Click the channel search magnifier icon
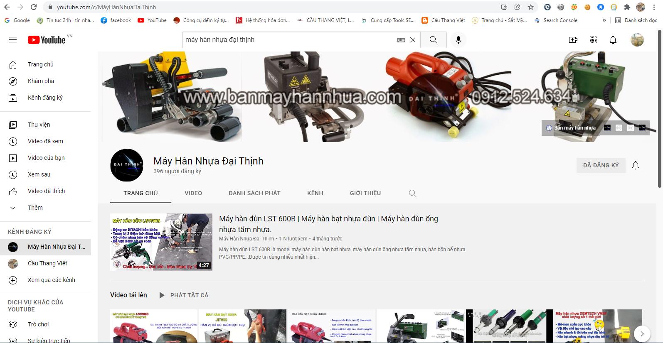The width and height of the screenshot is (663, 343). pos(412,193)
